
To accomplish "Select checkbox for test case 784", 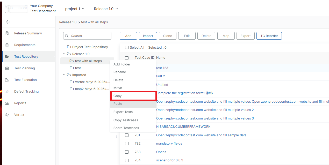I will point(127,160).
